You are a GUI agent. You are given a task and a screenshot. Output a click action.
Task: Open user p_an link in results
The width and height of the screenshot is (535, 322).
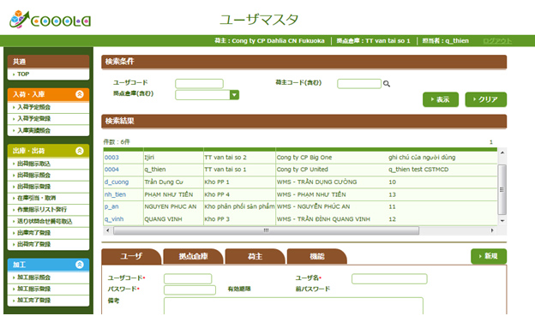pos(111,206)
